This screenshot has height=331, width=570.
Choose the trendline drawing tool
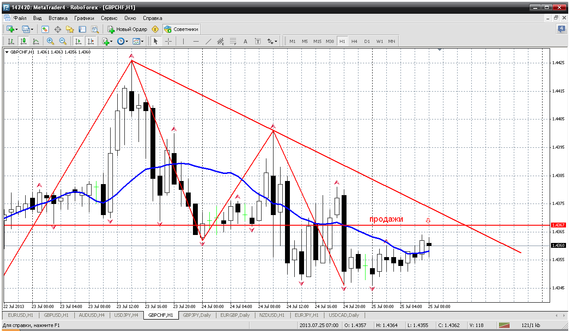coord(208,41)
